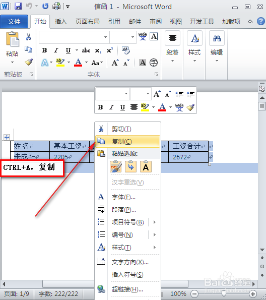Click the Copy icon in ribbon clipboard group
The width and height of the screenshot is (266, 300).
(29, 49)
